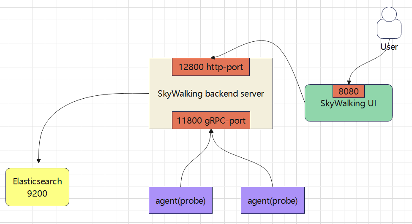Select the agent(probe) box below SkyWalking UI
The width and height of the screenshot is (412, 224).
273,200
